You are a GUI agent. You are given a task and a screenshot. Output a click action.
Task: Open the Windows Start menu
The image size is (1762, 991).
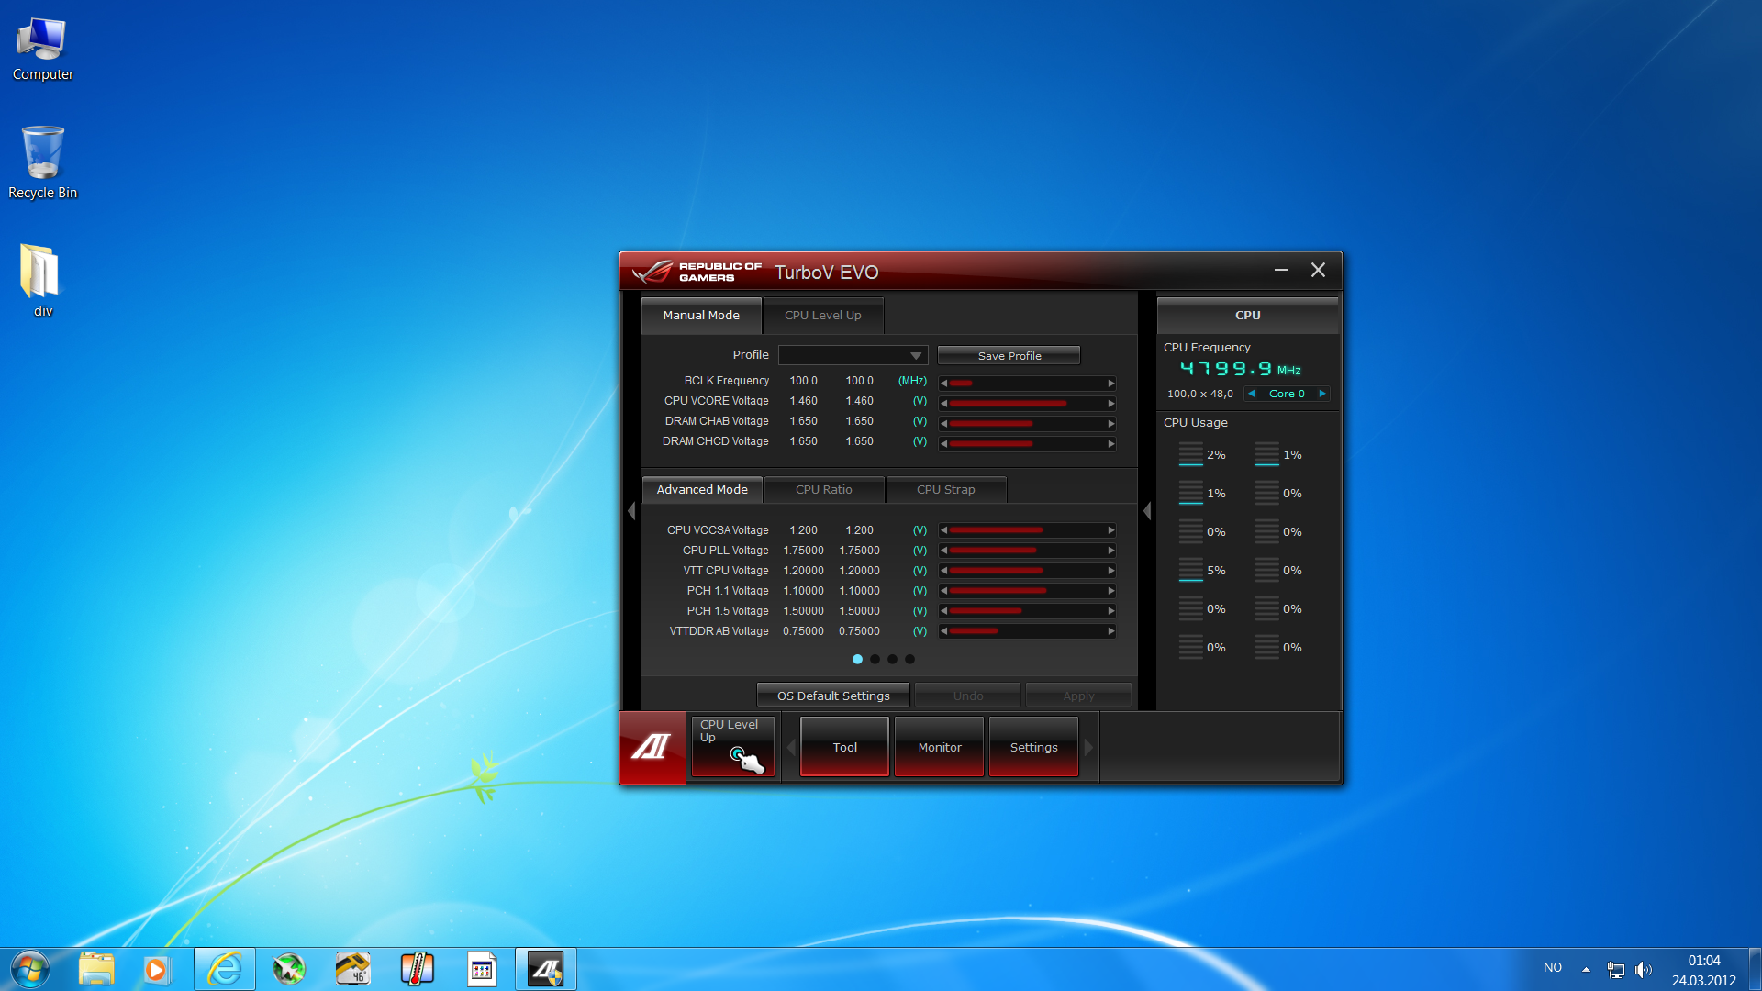pos(29,969)
